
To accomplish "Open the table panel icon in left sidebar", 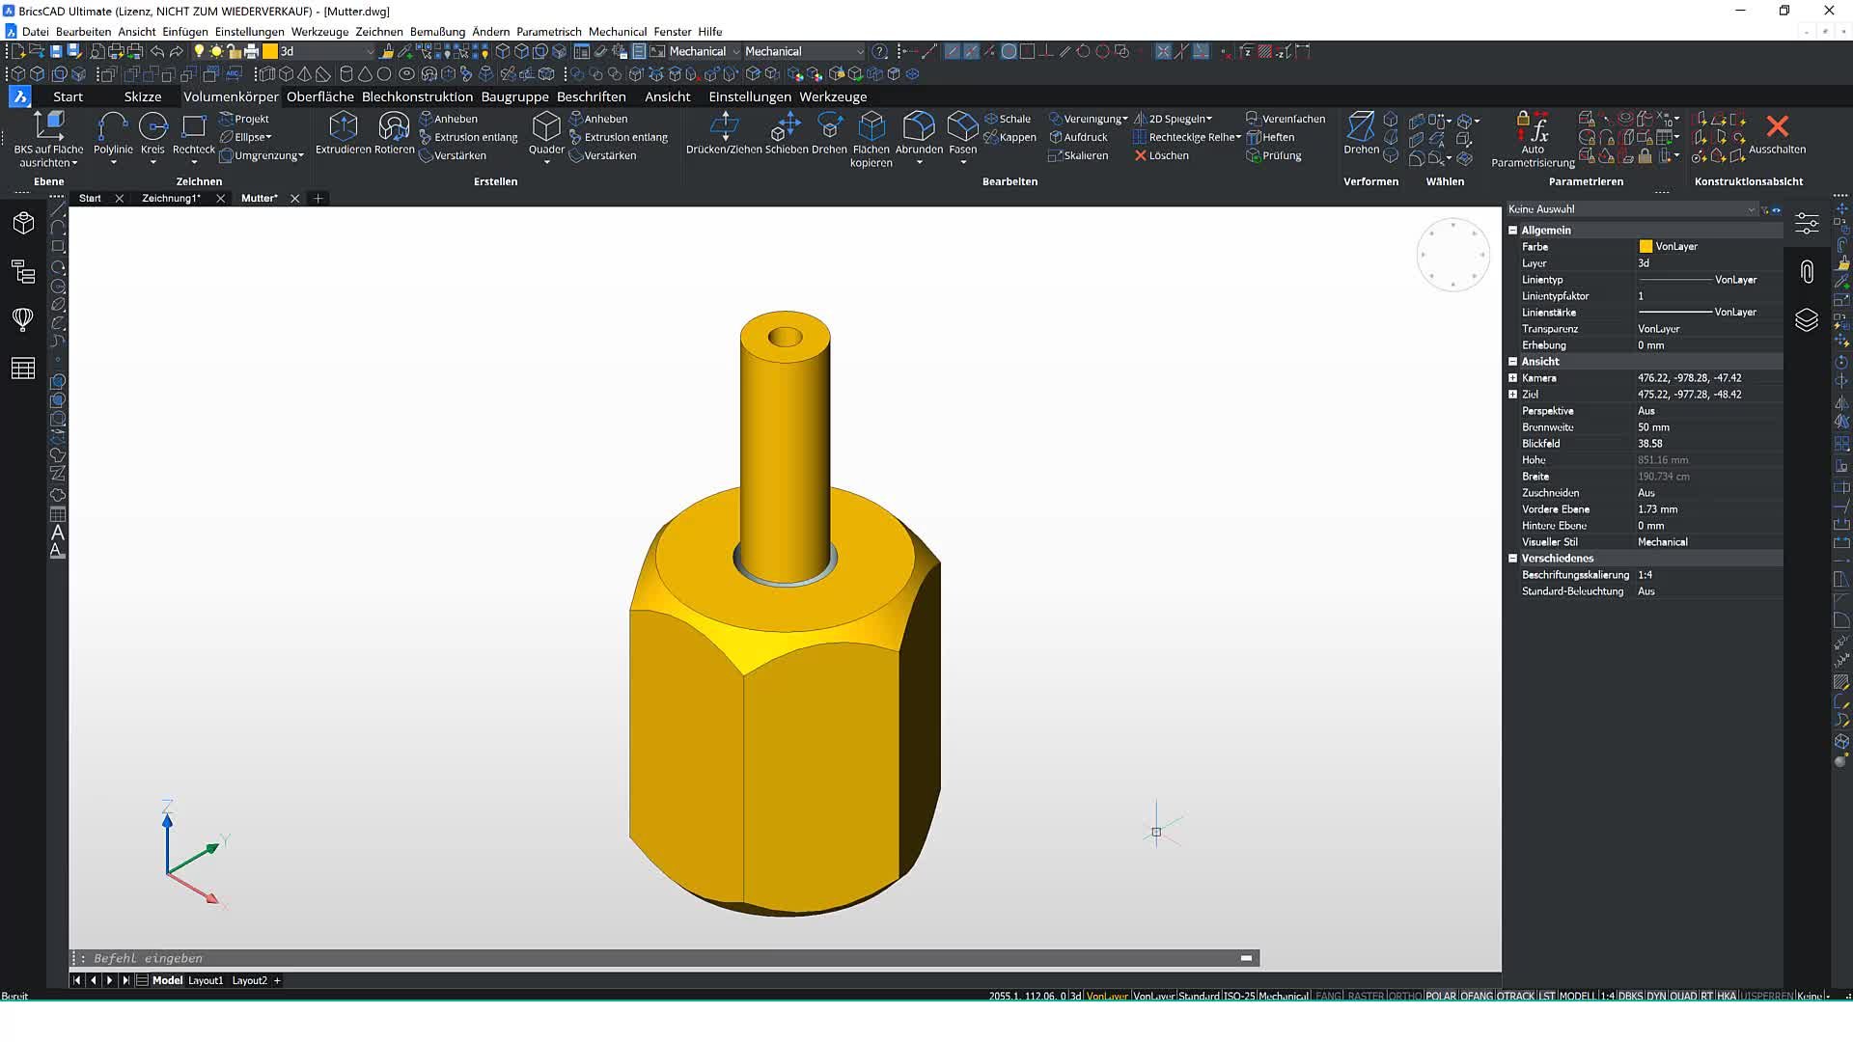I will coord(23,368).
